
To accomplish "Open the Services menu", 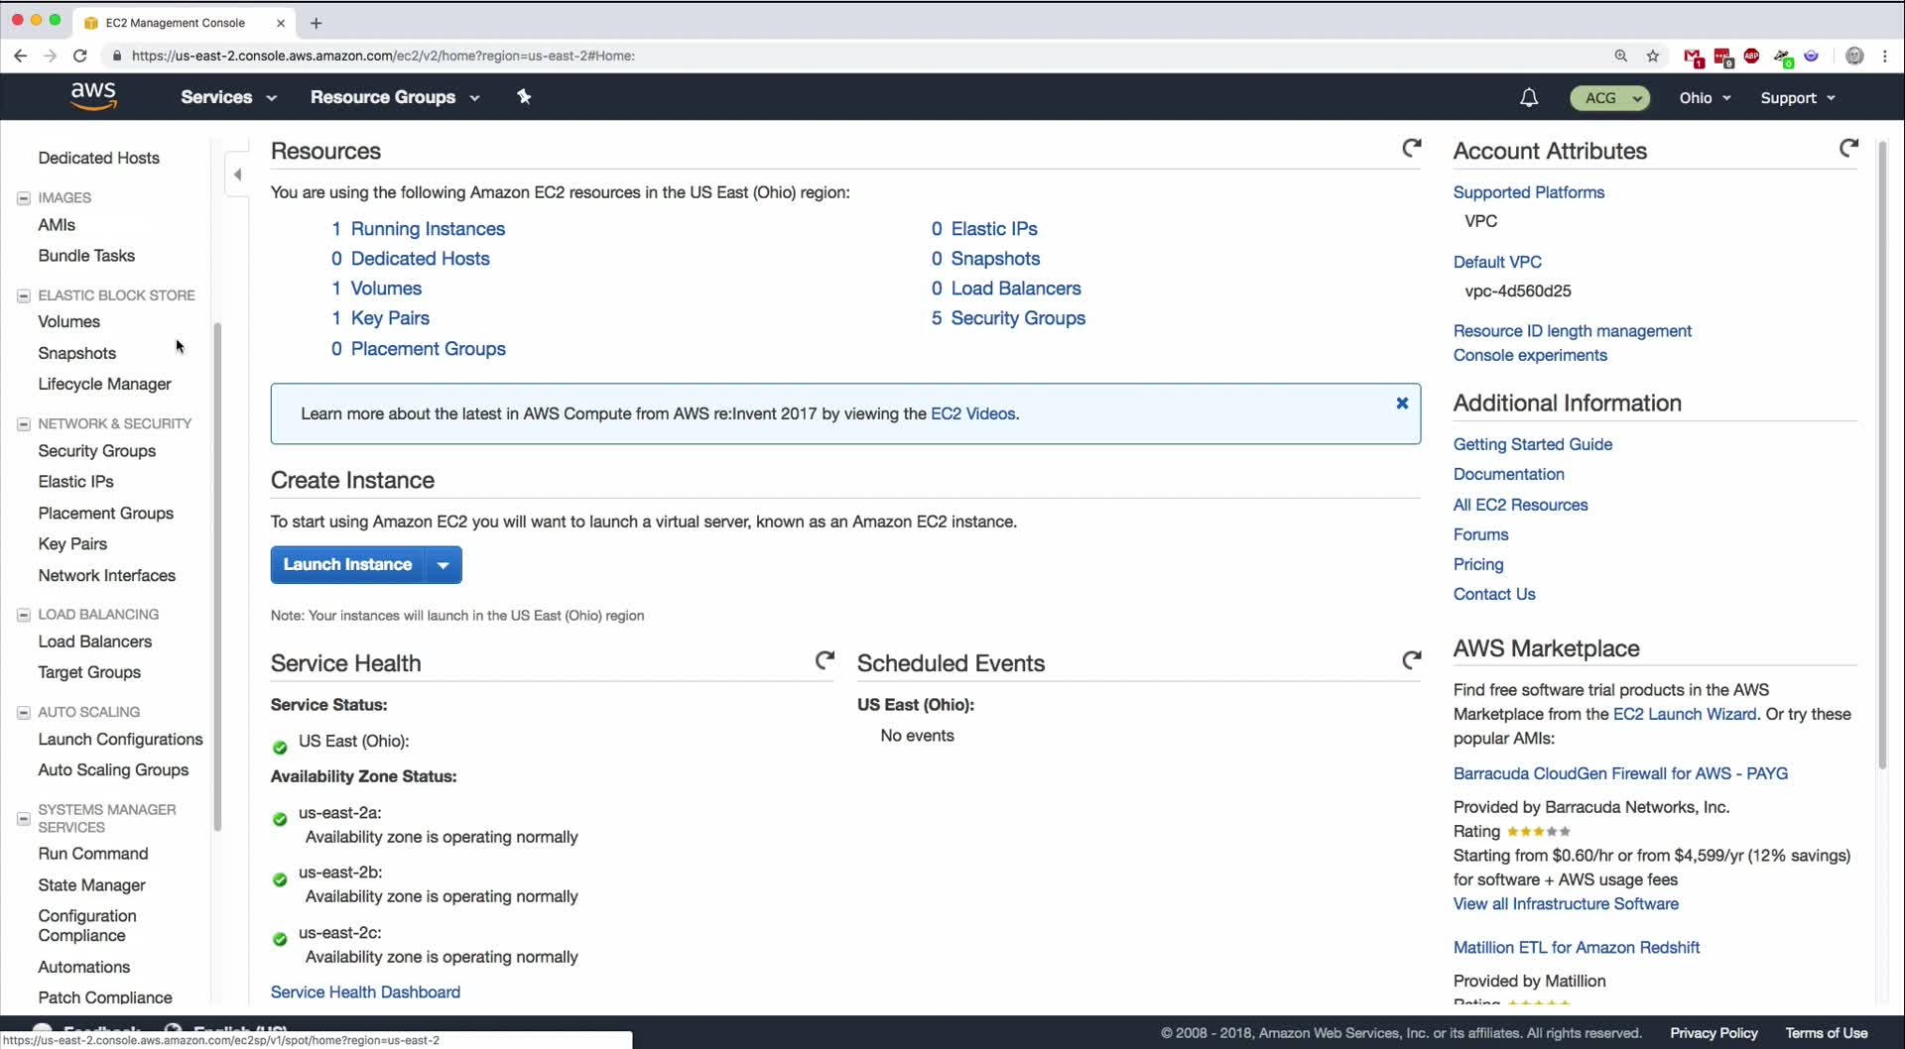I will coord(227,97).
